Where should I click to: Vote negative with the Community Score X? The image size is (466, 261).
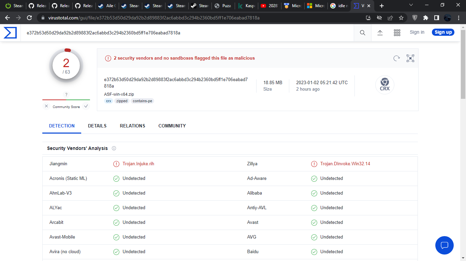(46, 106)
